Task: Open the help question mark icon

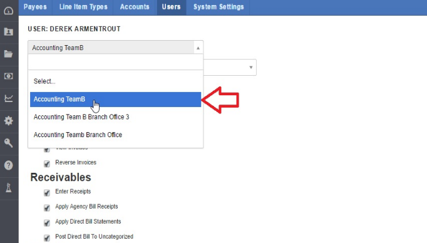Action: [x=9, y=165]
